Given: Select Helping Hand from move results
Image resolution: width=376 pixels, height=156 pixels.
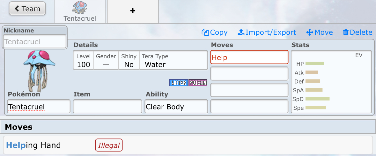Looking at the screenshot, I should 33,145.
